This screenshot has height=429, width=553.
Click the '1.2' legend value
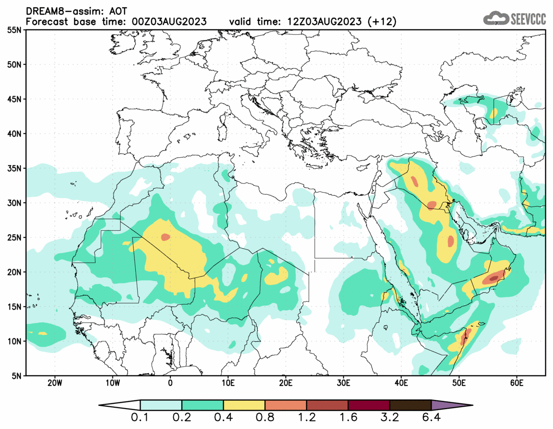pos(307,418)
